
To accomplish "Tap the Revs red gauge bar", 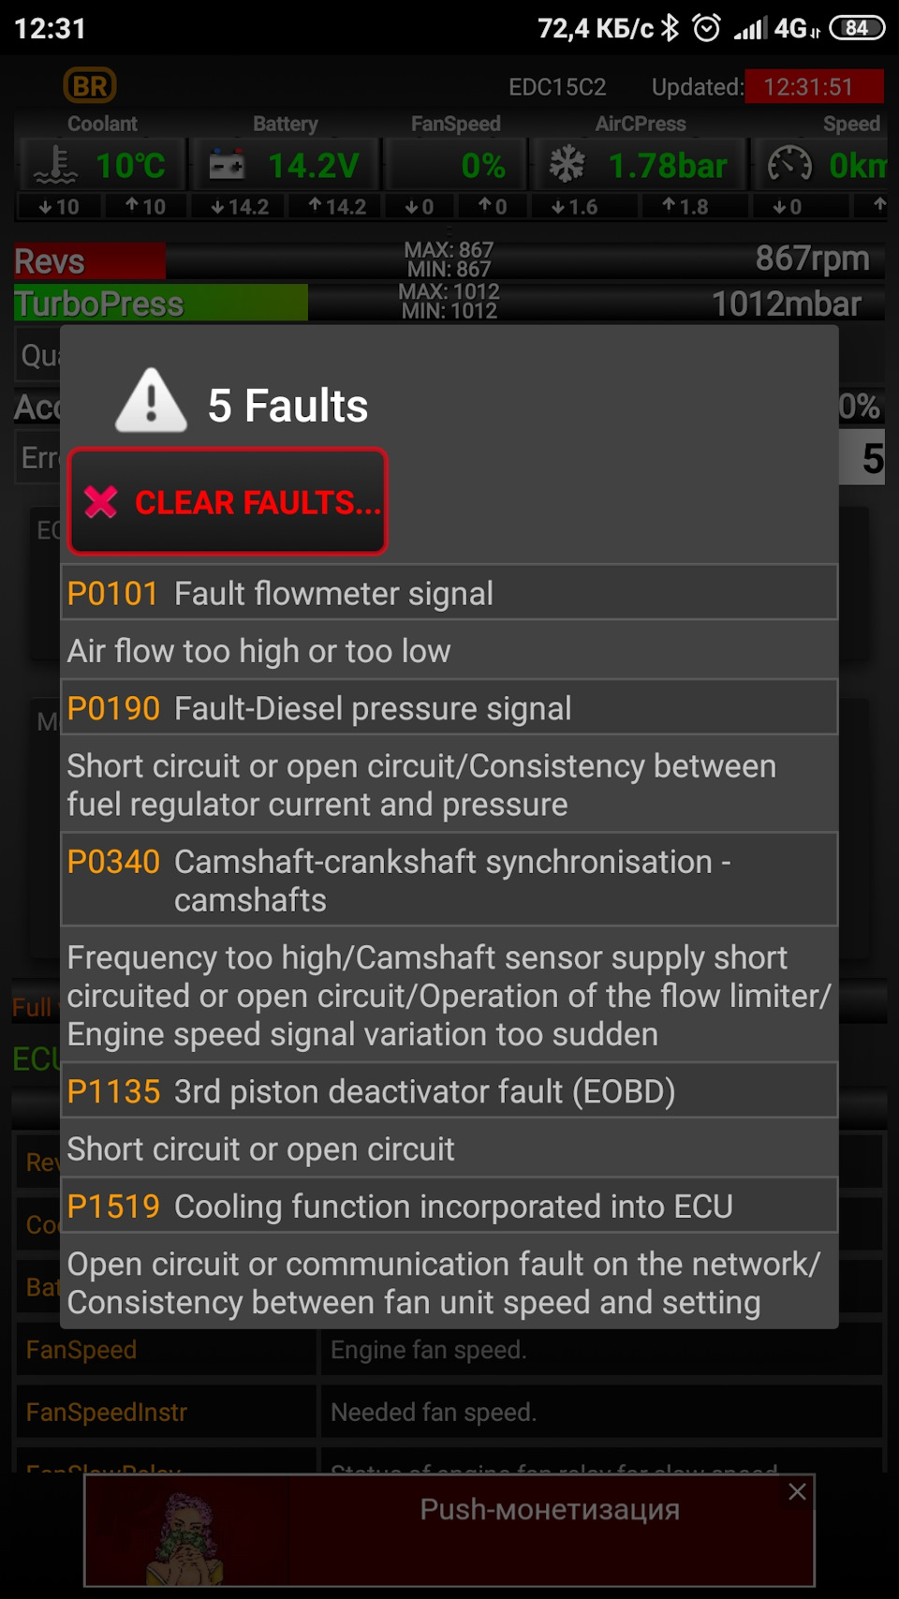I will [90, 261].
